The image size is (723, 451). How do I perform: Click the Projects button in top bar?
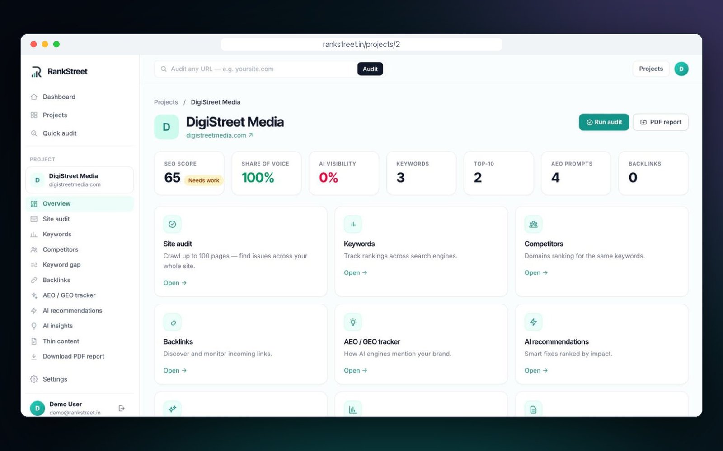[x=651, y=69]
